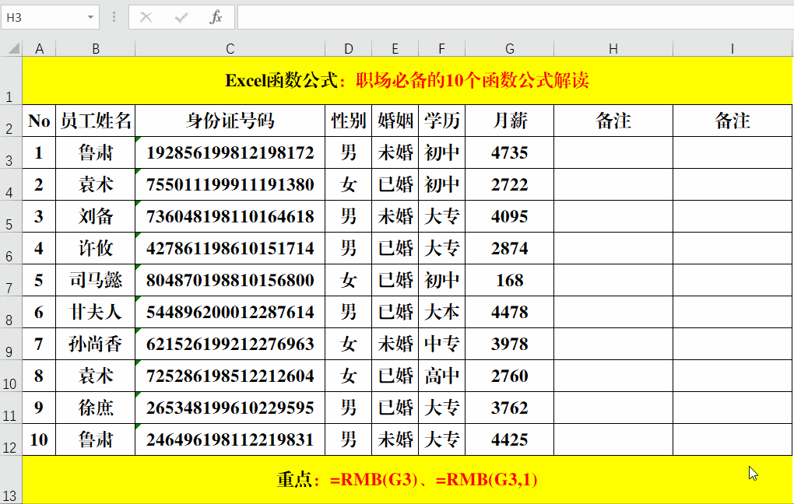Select the cell containing 鲁肃
794x504 pixels.
pyautogui.click(x=96, y=152)
